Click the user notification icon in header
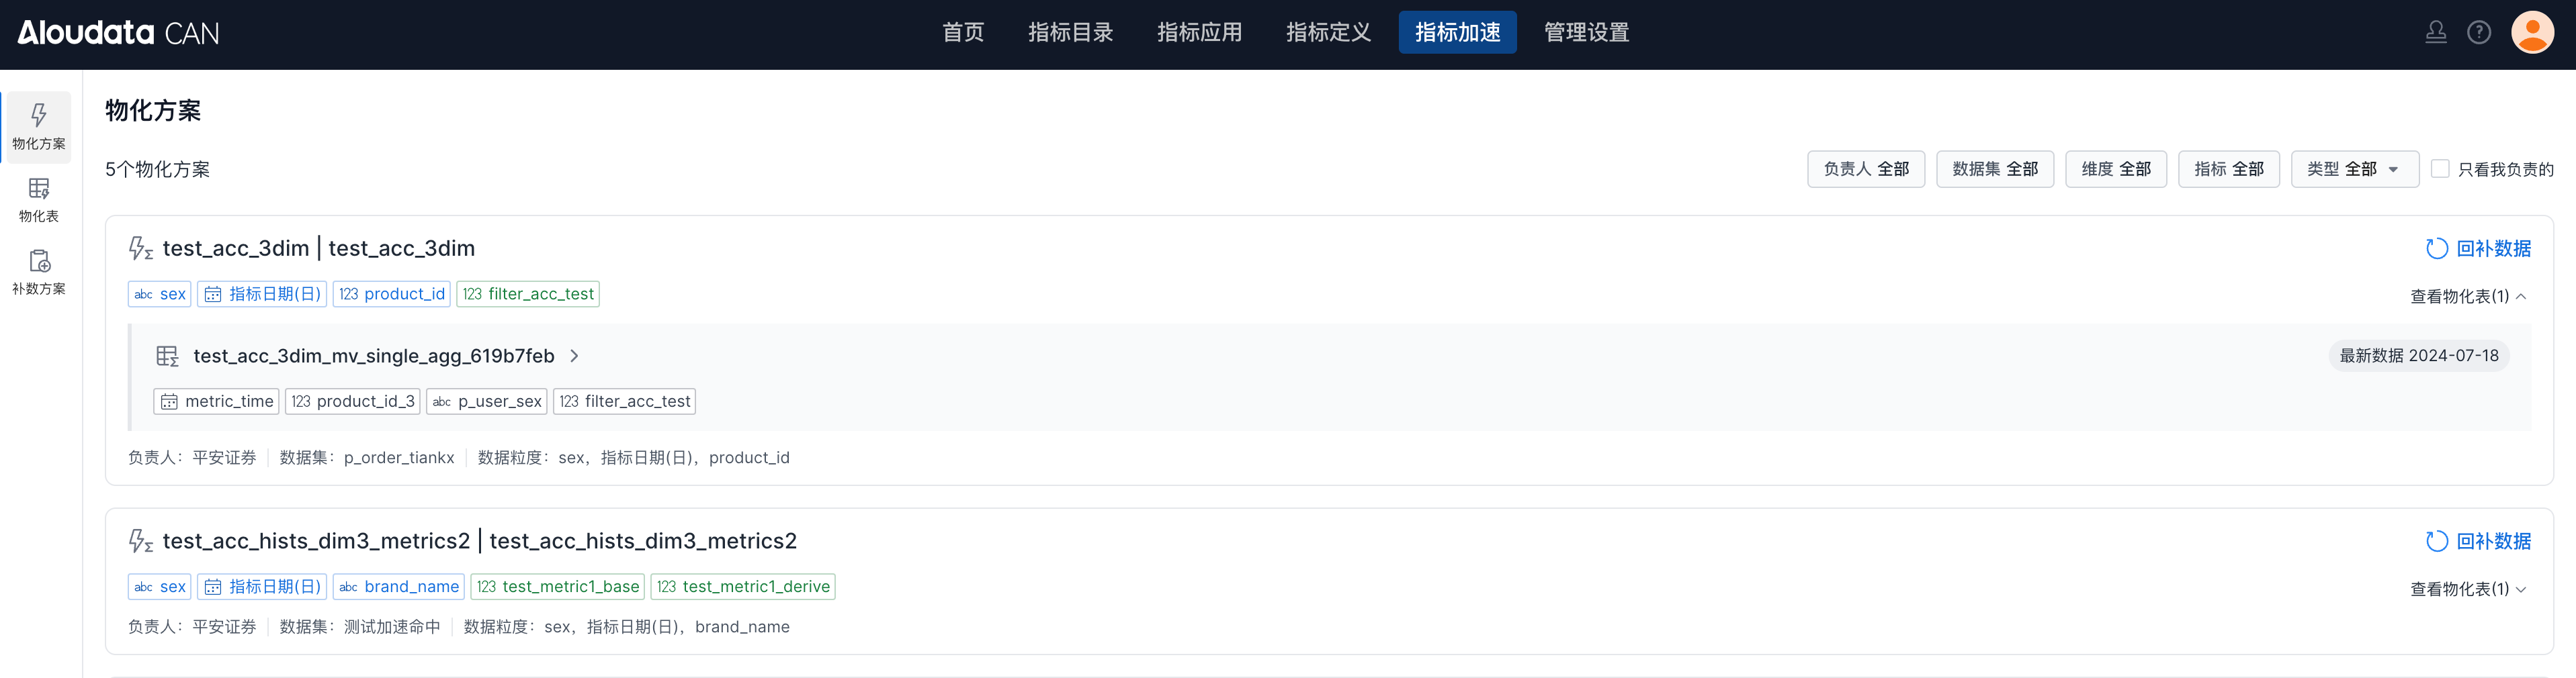 pyautogui.click(x=2435, y=33)
